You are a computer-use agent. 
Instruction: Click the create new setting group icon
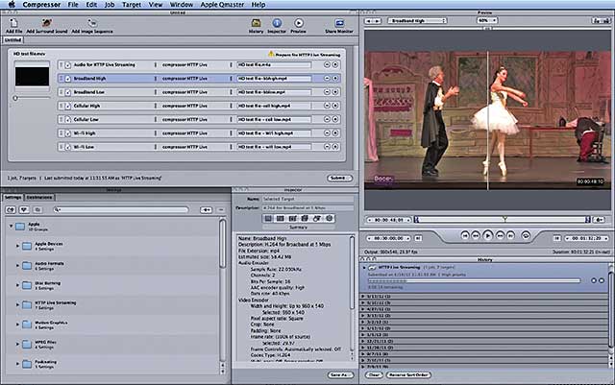tap(11, 209)
